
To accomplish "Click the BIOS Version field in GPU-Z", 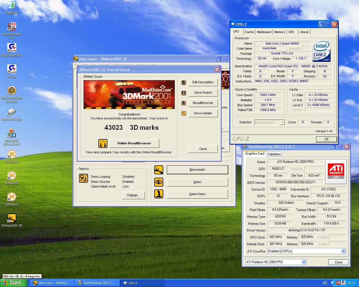I will coord(295,182).
